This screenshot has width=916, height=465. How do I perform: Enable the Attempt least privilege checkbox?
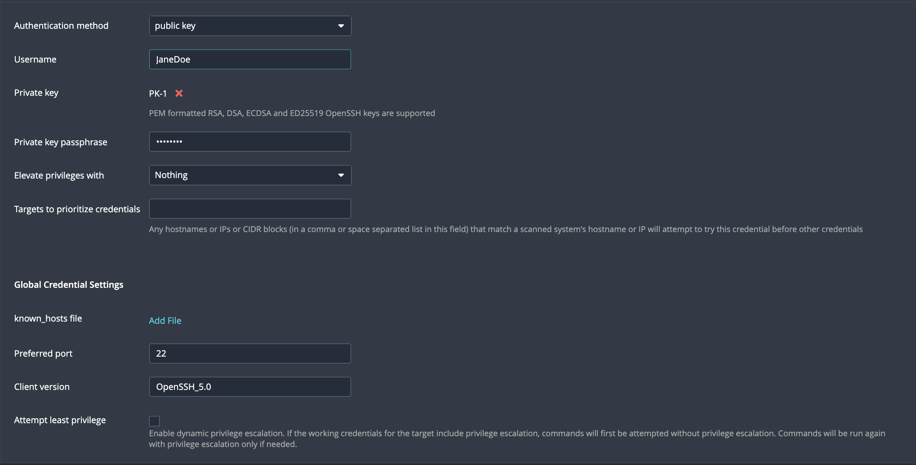tap(154, 421)
